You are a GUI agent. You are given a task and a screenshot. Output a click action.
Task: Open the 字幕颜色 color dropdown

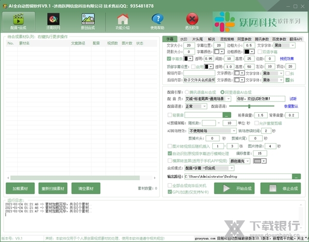219,51
